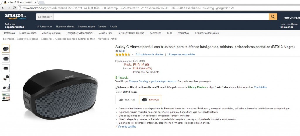Image resolution: width=300 pixels, height=136 pixels.
Task: Open the Audio y Hi-fi category menu
Action: pos(106,33)
